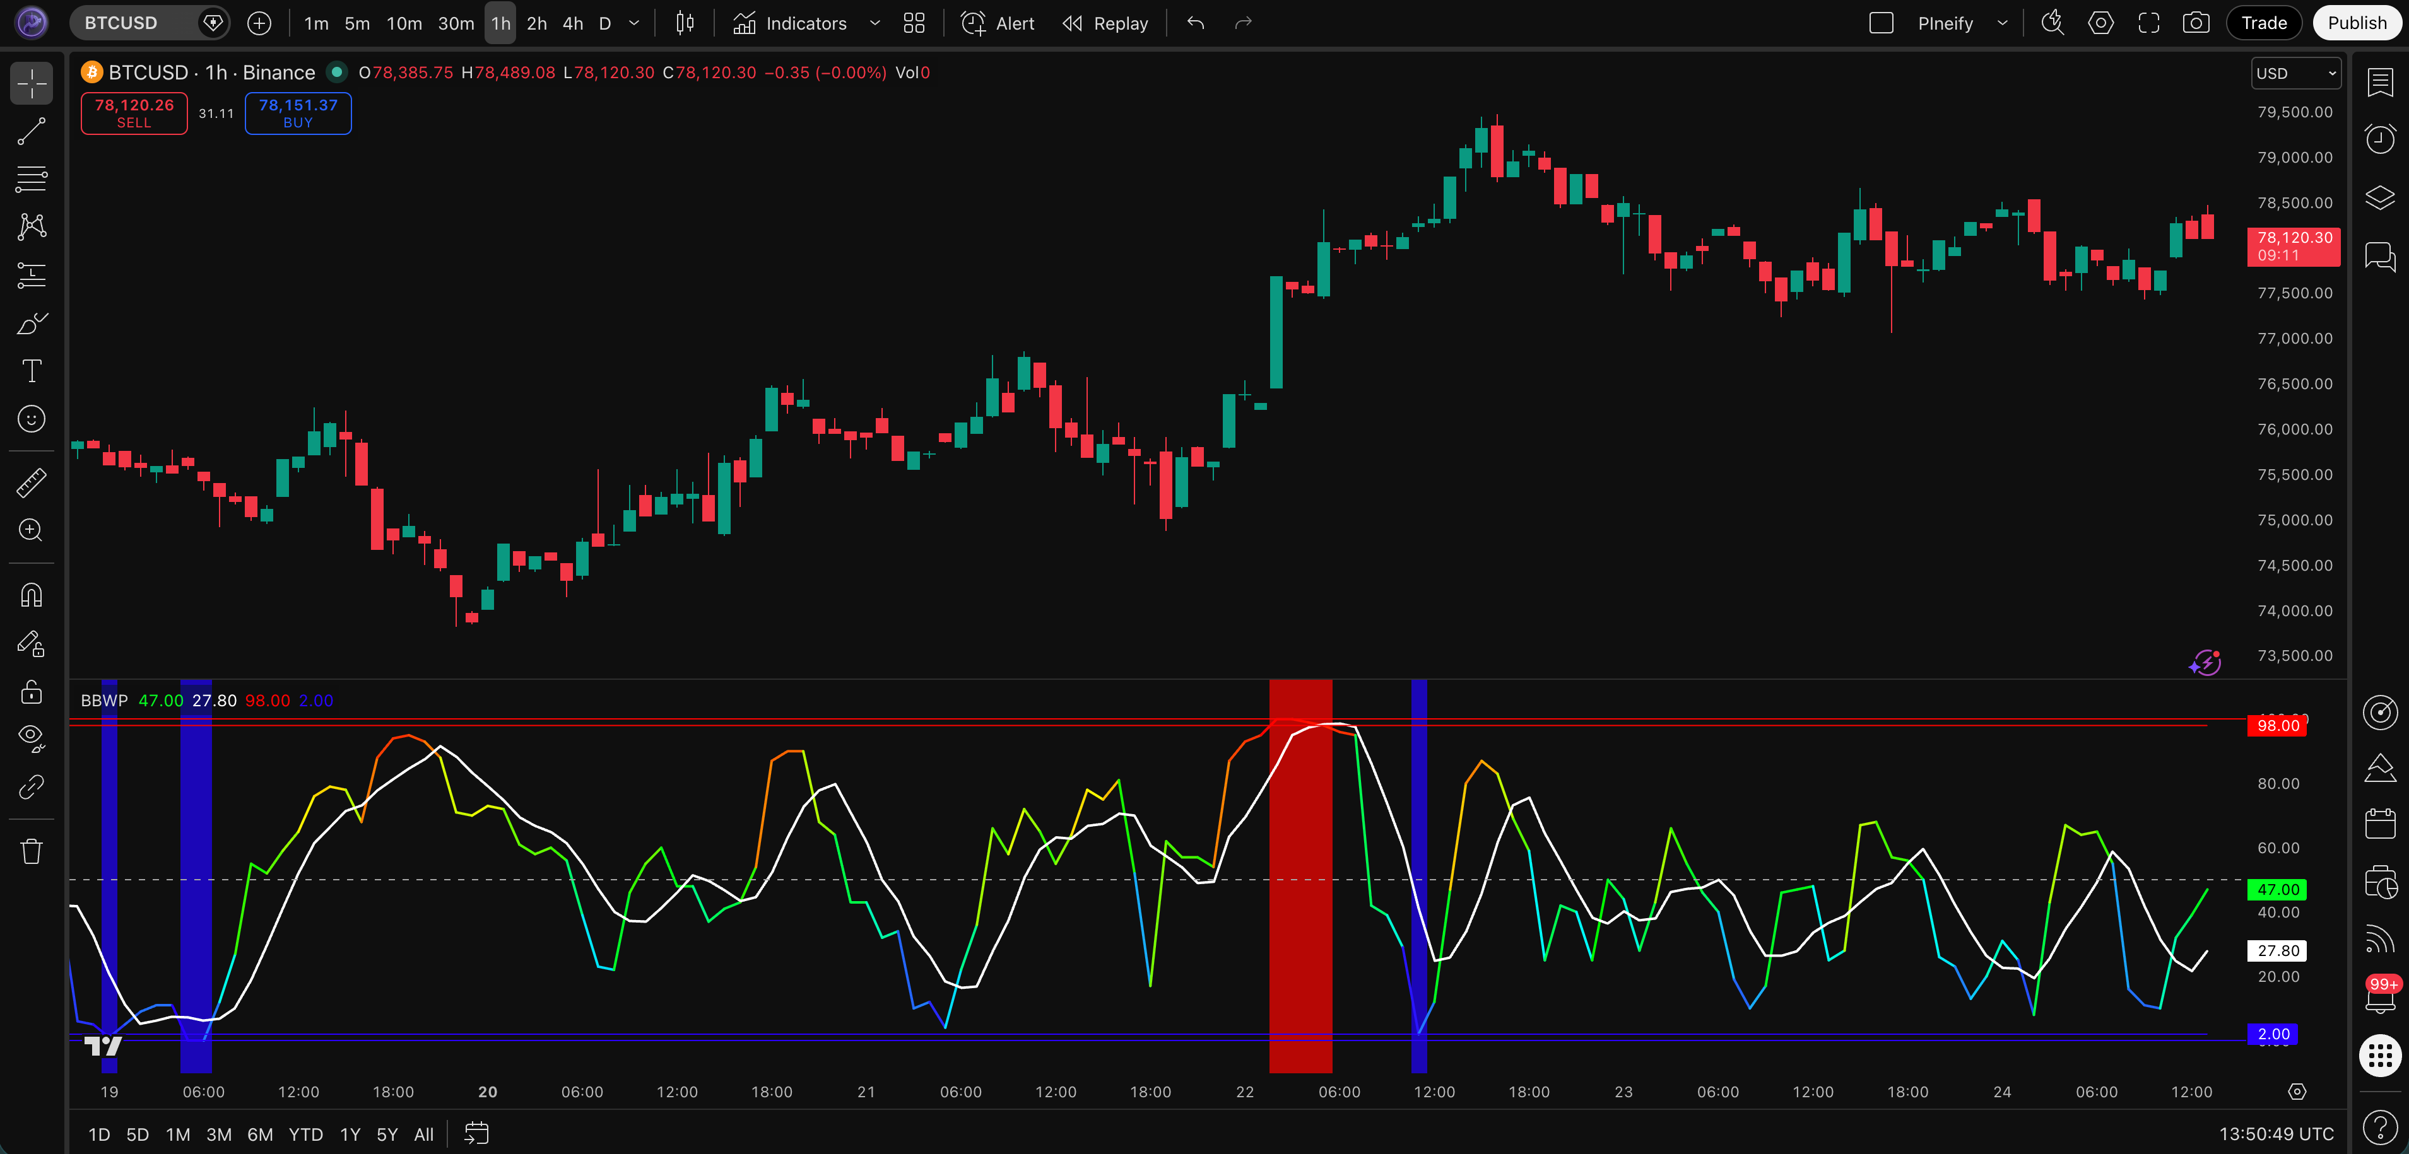Open the emoji icons tool

click(31, 419)
